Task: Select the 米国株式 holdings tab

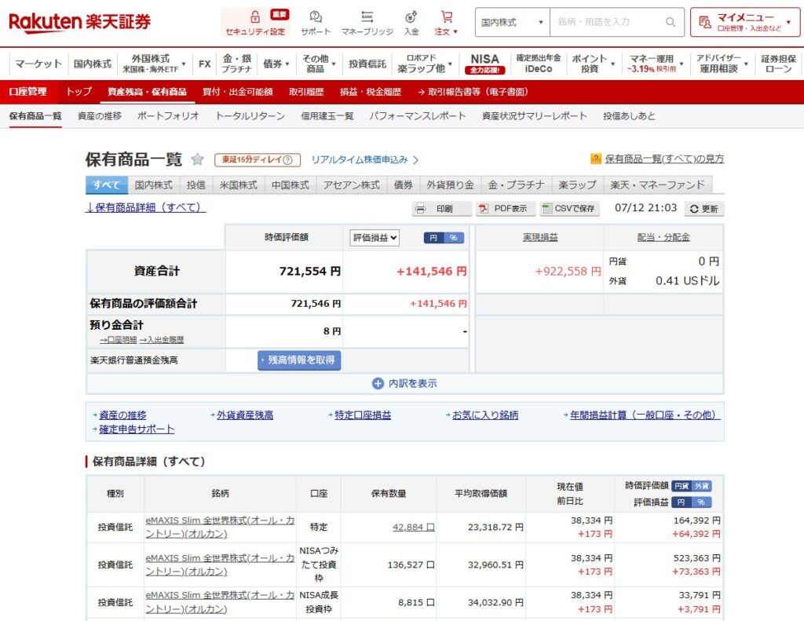Action: (x=238, y=185)
